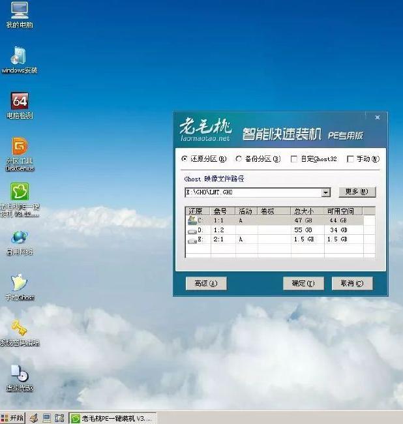403x424 pixels.
Task: Open the 我的电脑 desktop icon
Action: [x=20, y=15]
